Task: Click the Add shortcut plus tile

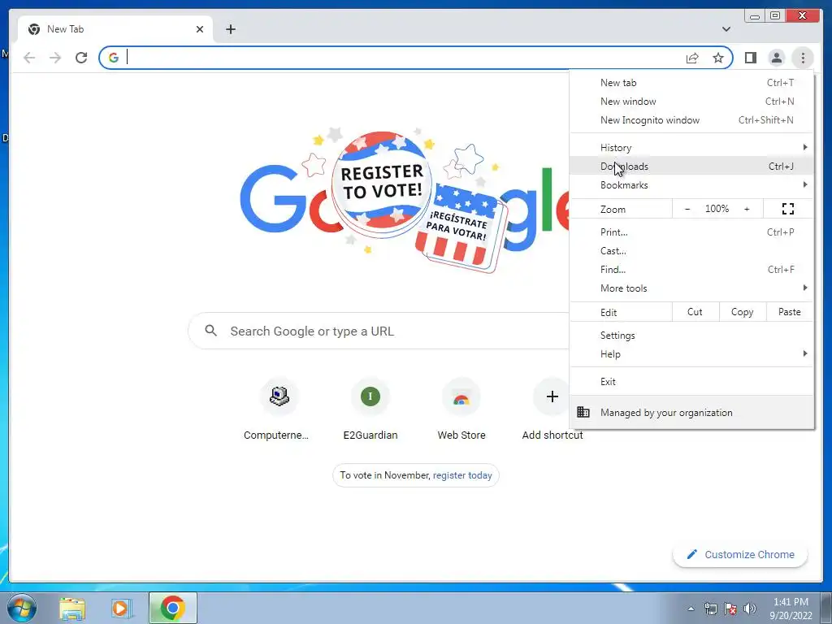Action: [x=552, y=410]
